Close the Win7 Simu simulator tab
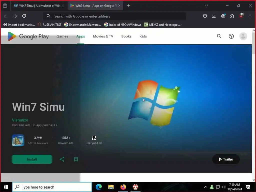 point(63,5)
